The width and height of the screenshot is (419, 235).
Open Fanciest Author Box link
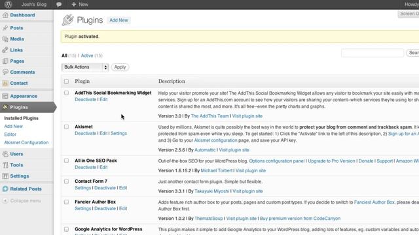point(374,202)
